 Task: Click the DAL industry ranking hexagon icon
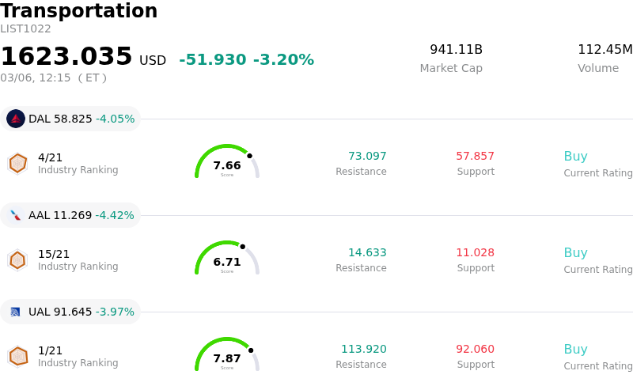(x=17, y=163)
